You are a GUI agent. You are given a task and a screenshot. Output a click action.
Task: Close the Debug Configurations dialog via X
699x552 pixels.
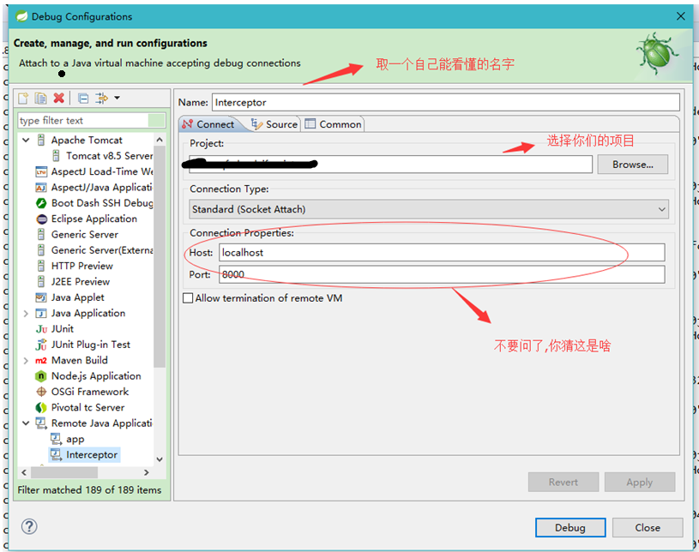coord(680,16)
